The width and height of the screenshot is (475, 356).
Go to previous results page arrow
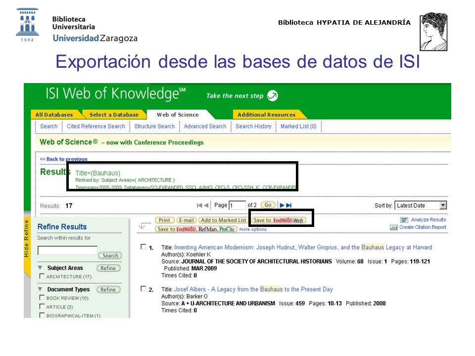click(x=206, y=205)
